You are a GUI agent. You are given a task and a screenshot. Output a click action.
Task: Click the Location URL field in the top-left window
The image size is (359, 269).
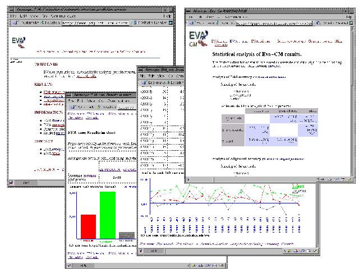click(95, 24)
